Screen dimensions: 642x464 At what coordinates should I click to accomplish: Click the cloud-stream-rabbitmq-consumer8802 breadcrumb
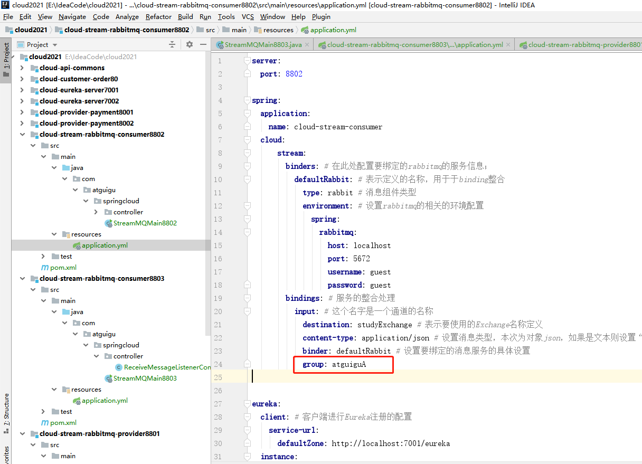122,30
